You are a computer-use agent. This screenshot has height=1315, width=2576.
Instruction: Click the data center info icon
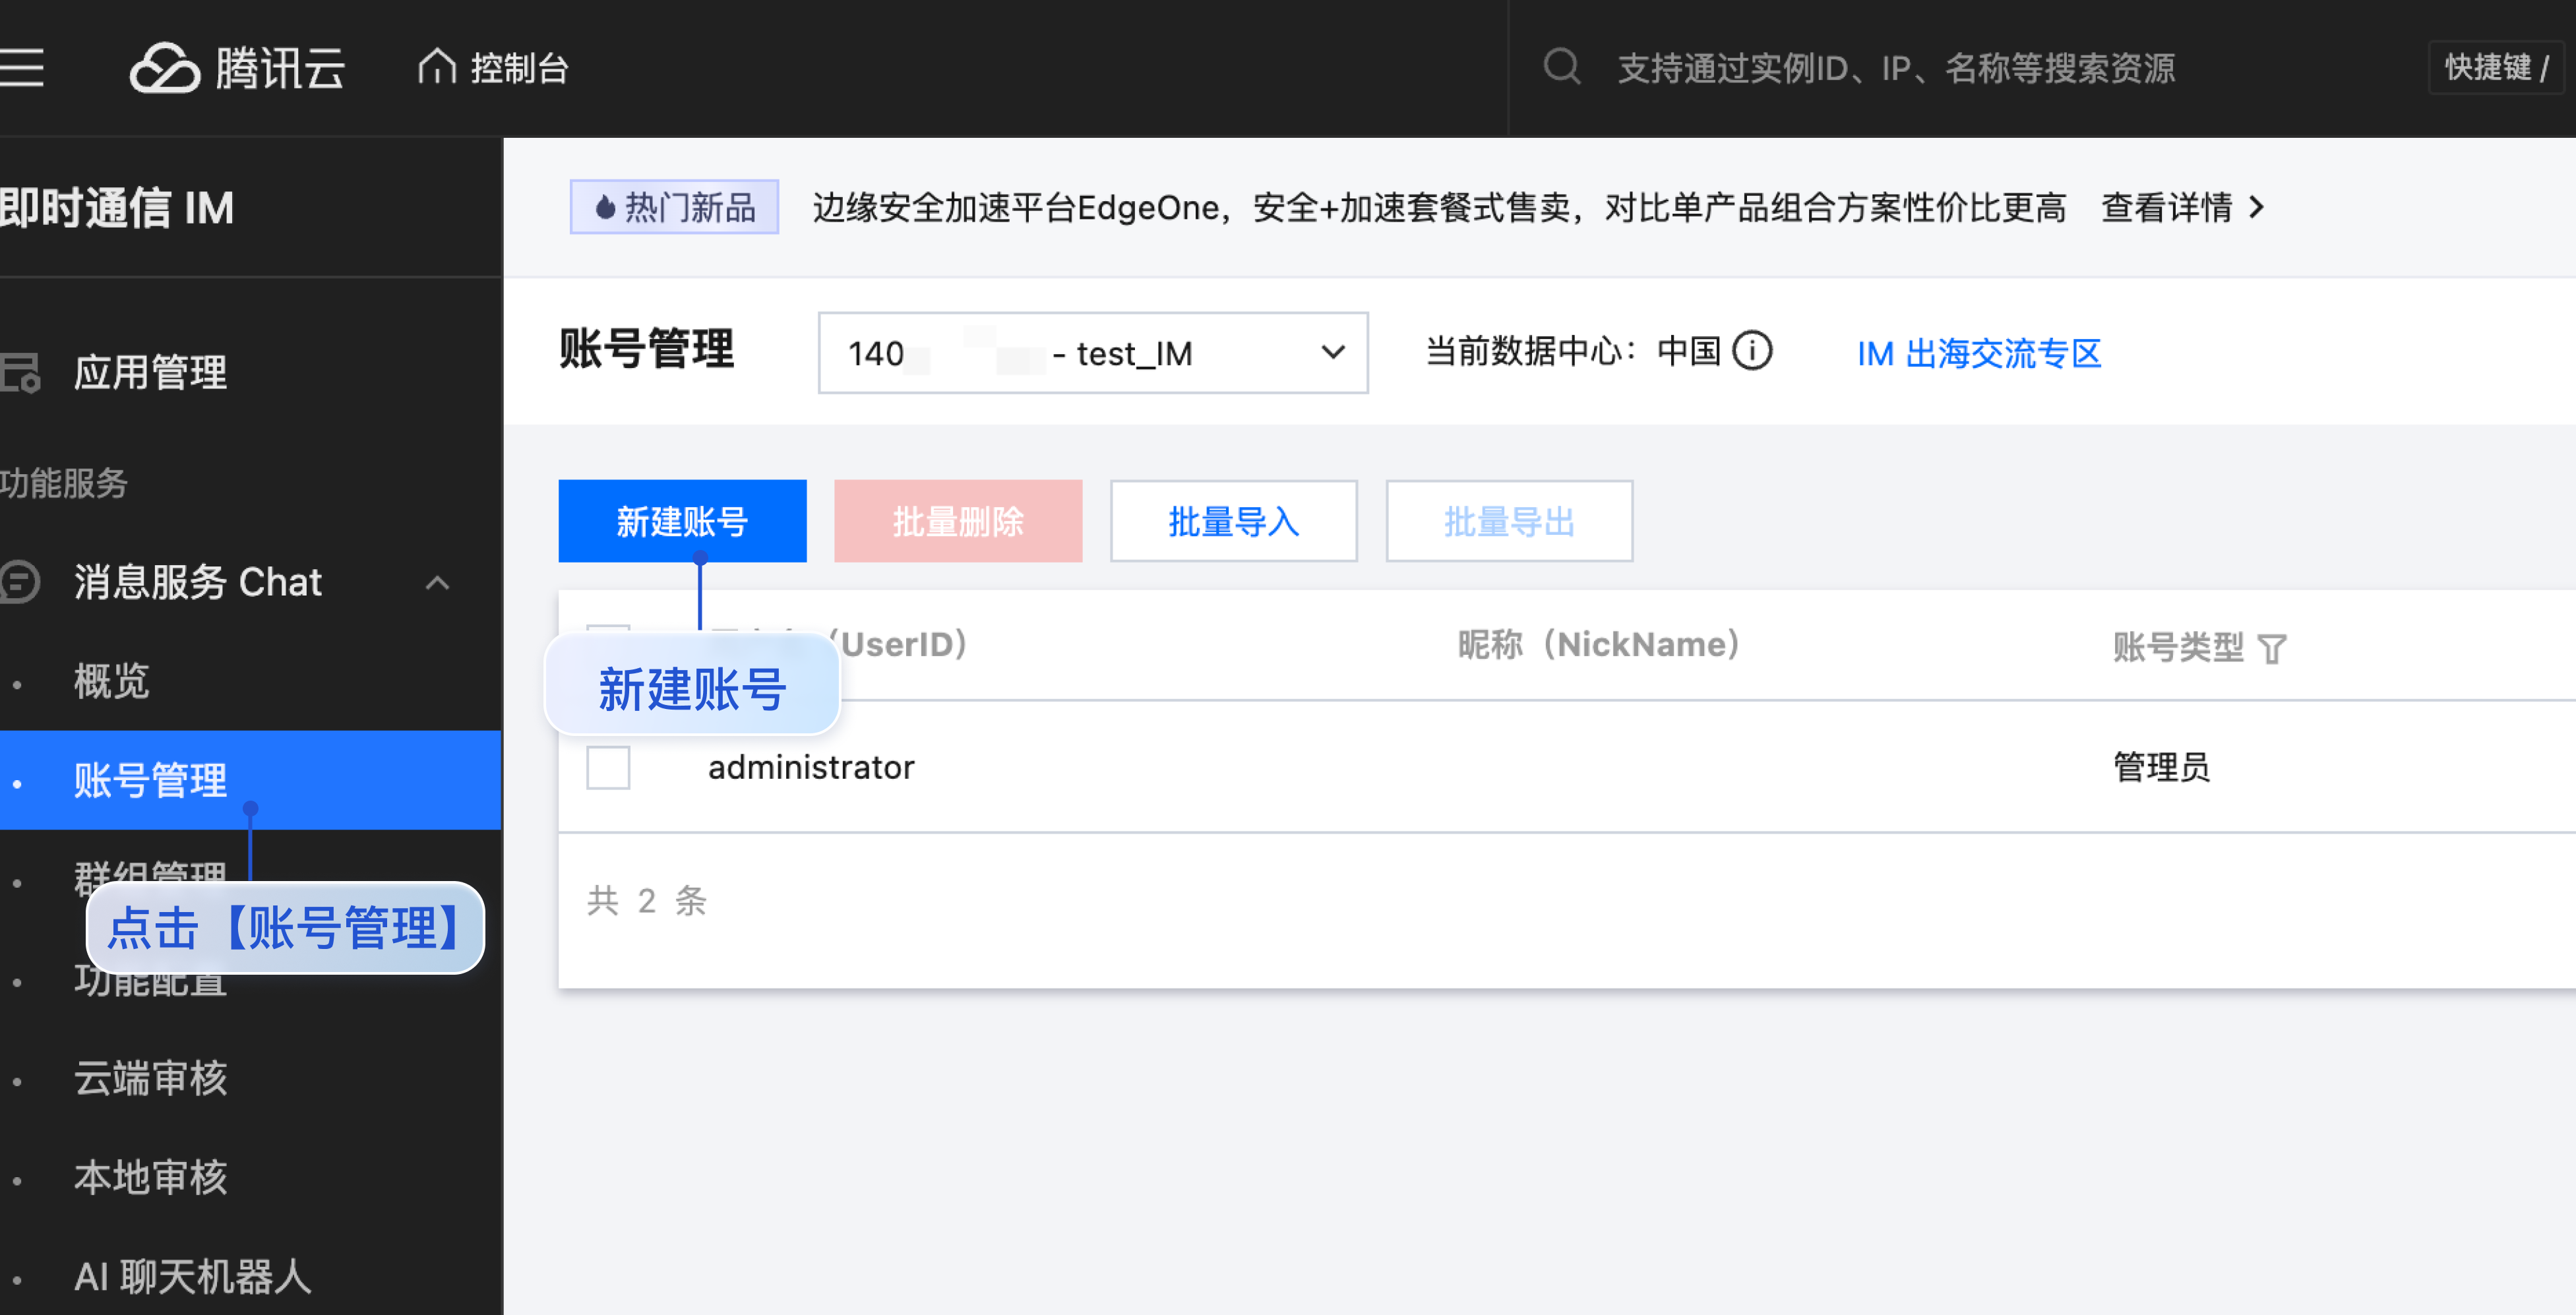click(x=1751, y=351)
